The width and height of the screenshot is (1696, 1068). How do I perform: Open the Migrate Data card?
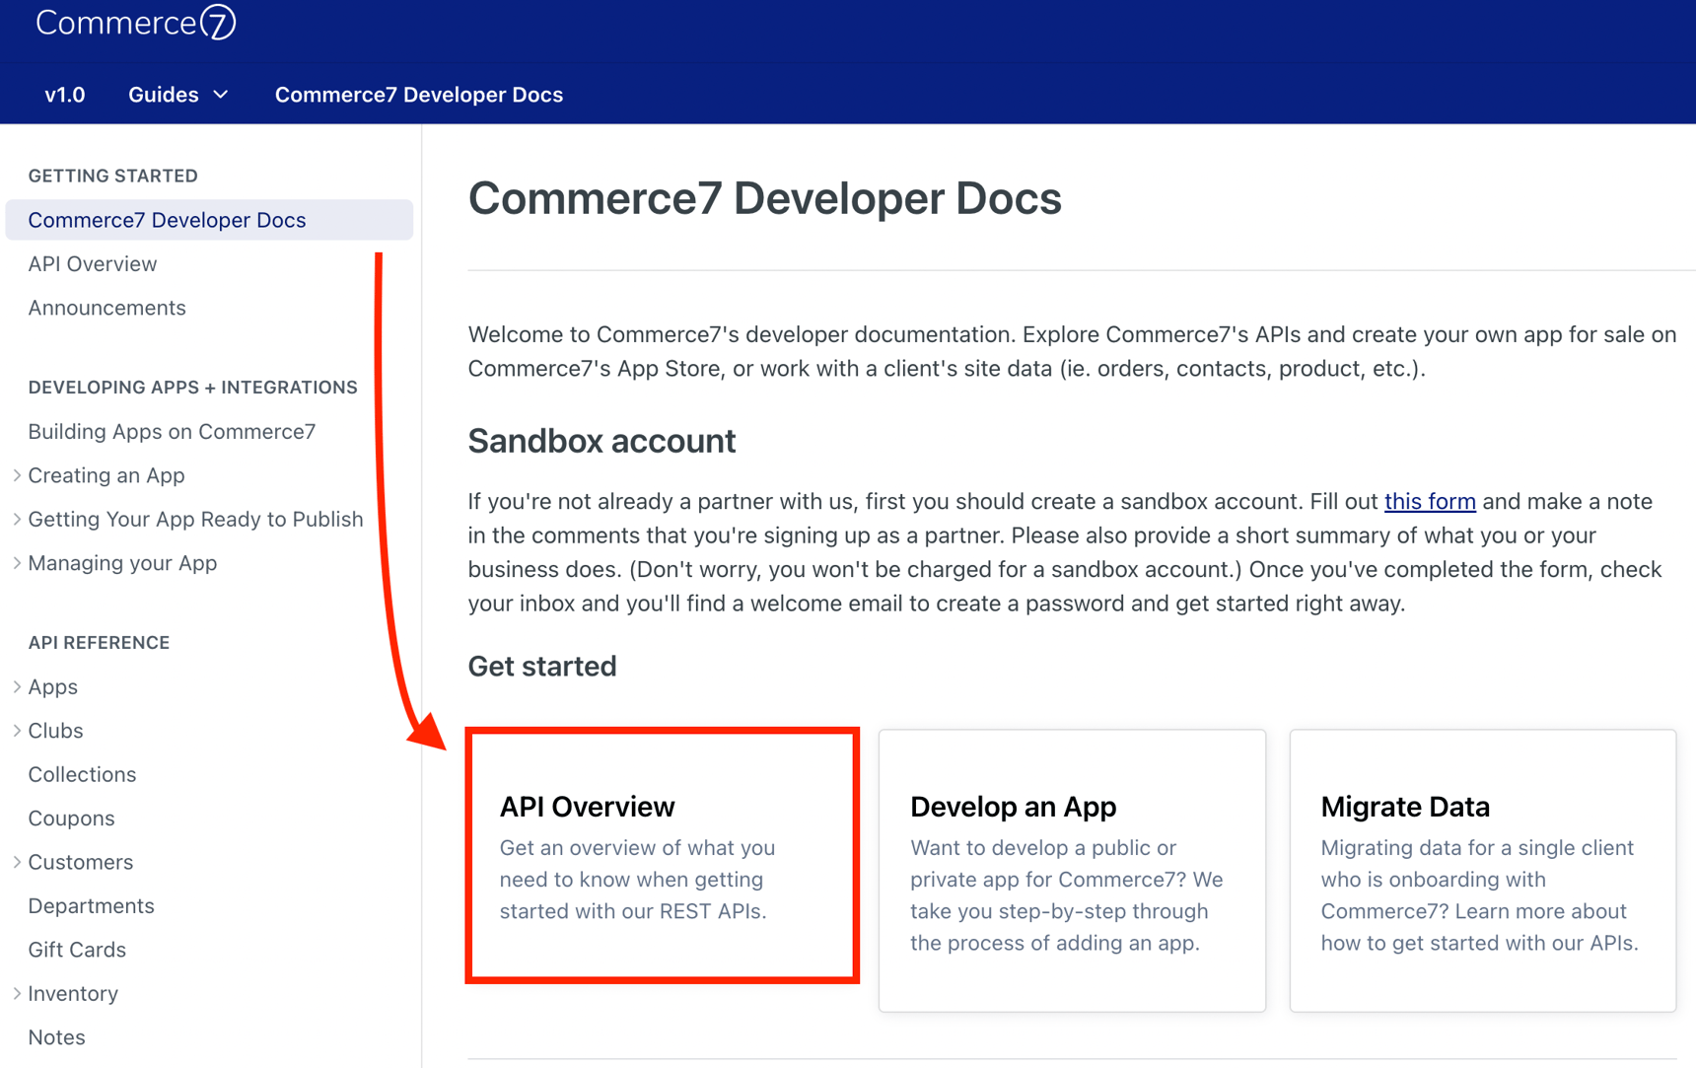[1482, 870]
